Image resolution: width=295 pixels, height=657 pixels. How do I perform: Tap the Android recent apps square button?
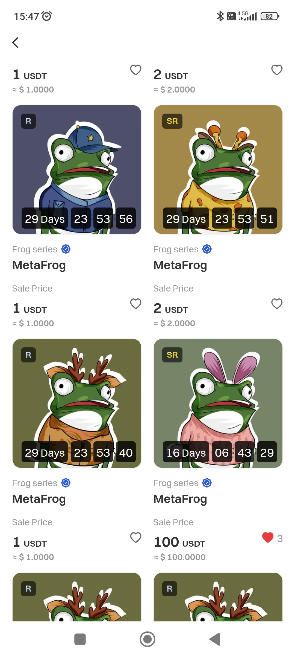click(80, 639)
